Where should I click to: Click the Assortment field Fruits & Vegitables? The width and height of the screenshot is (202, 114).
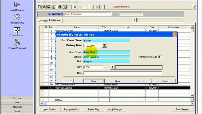(88, 14)
